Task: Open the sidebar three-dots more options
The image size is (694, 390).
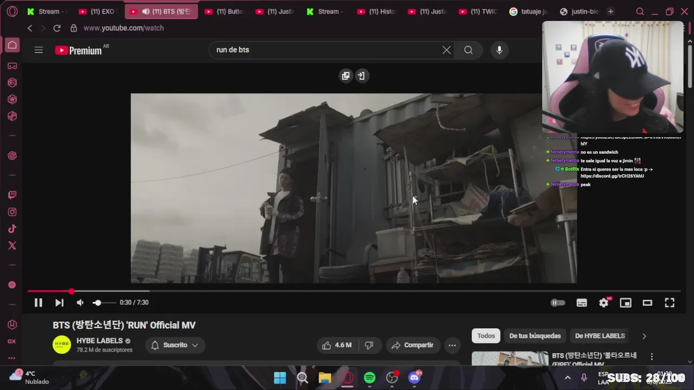Action: 12,358
